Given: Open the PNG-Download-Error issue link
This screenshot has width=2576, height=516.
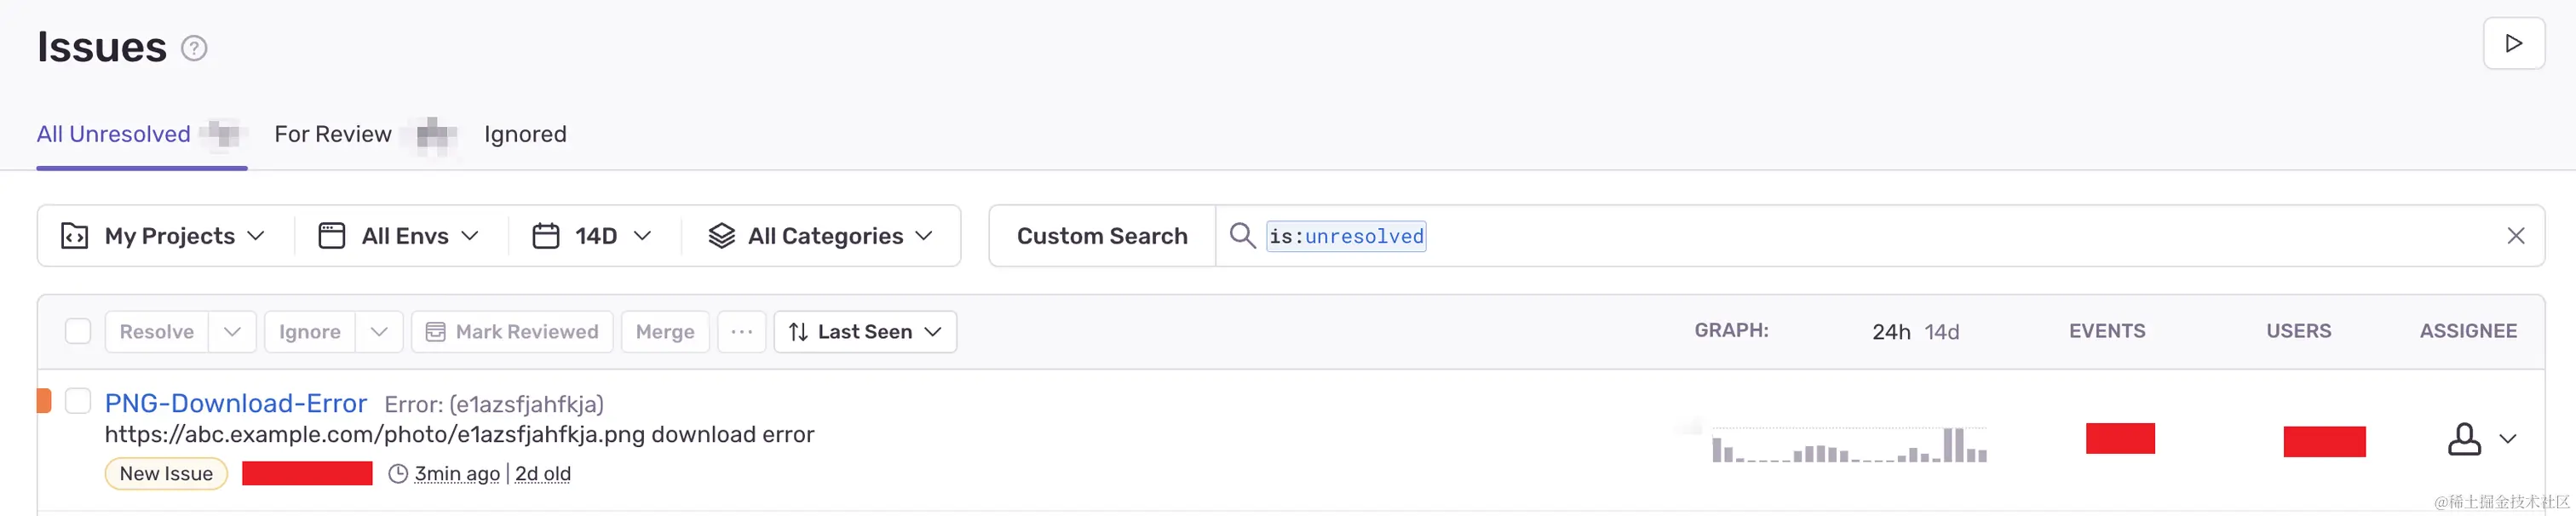Looking at the screenshot, I should point(236,403).
